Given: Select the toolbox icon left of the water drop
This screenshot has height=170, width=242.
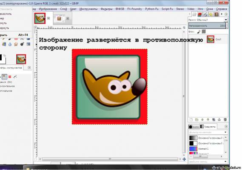Looking at the screenshot, I should tap(4, 45).
